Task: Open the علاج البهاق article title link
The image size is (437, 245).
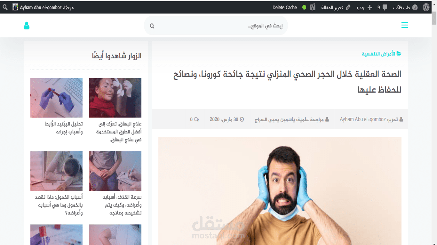Action: [x=119, y=132]
